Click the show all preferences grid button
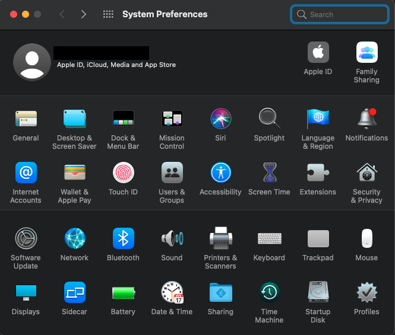The image size is (395, 335). pos(108,14)
